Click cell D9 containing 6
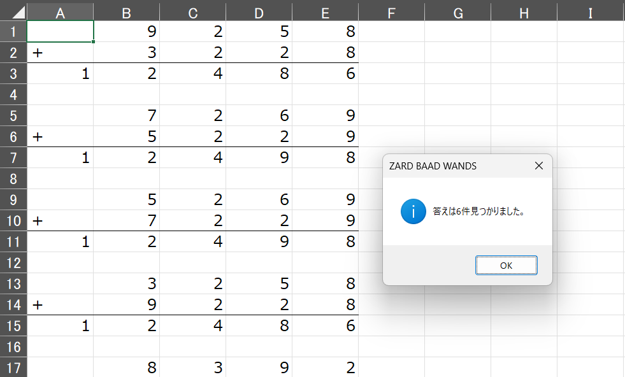Image resolution: width=625 pixels, height=377 pixels. [x=259, y=199]
